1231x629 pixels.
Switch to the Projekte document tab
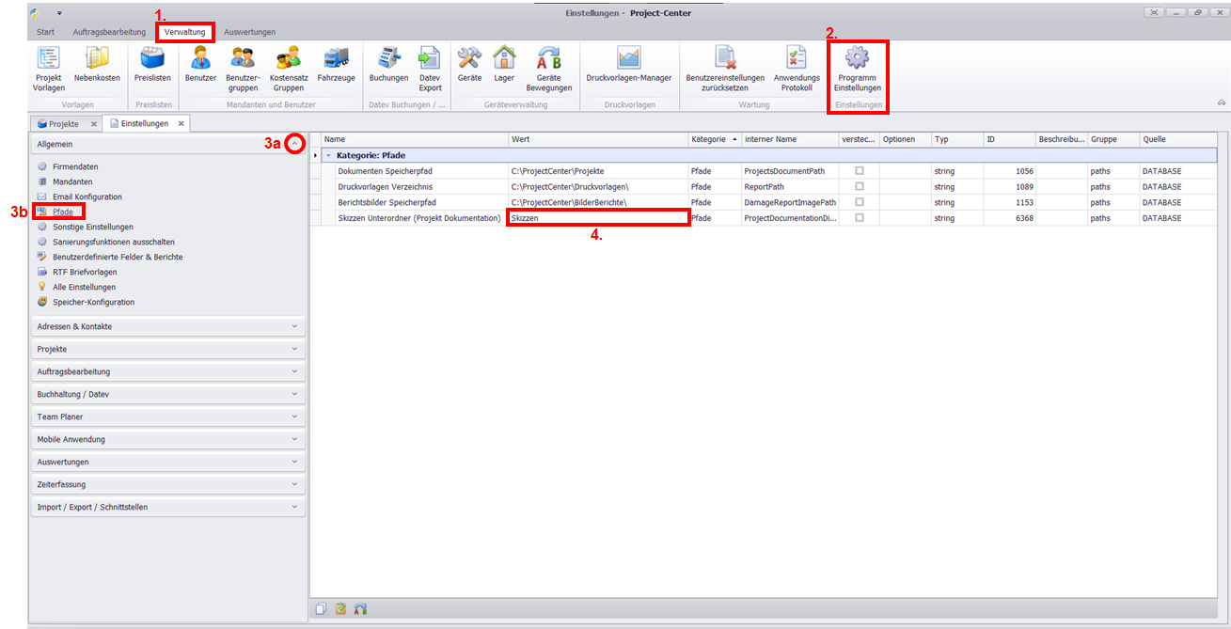tap(64, 123)
